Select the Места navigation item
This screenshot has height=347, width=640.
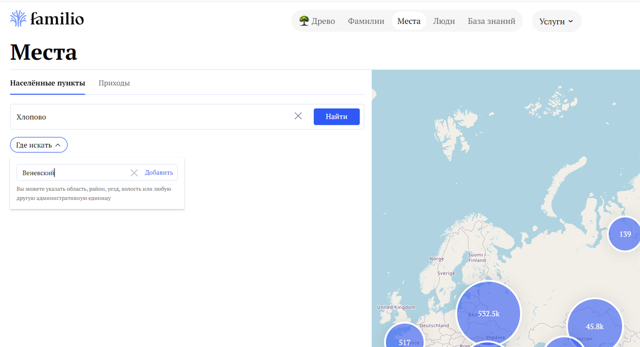409,21
